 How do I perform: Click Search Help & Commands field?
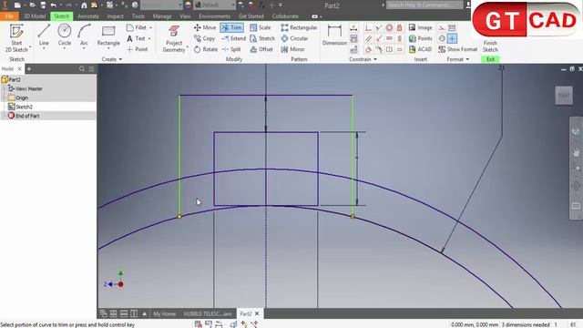pyautogui.click(x=424, y=5)
